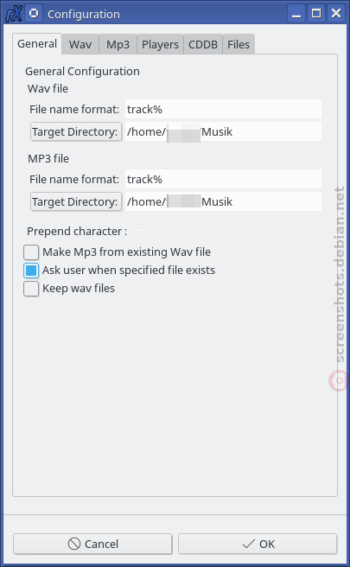Screen dimensions: 350x567
Task: Minimize the Configuration window
Action: point(296,14)
